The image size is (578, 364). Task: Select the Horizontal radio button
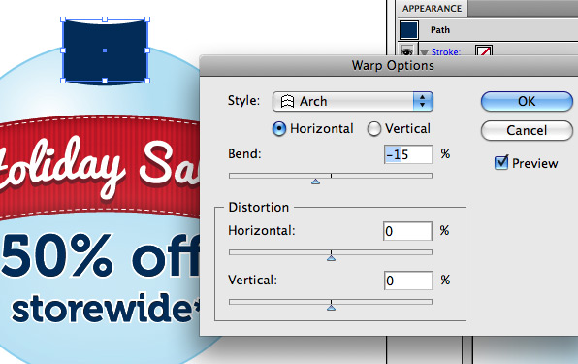(x=279, y=129)
